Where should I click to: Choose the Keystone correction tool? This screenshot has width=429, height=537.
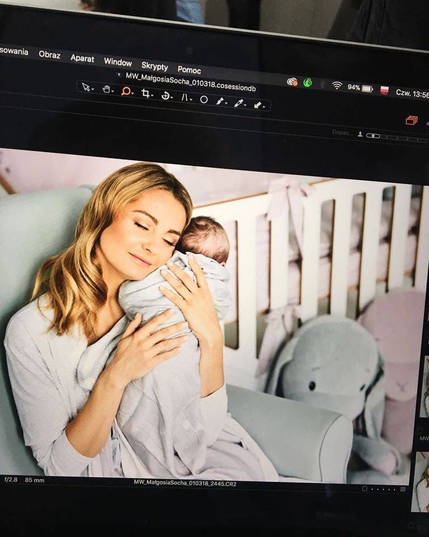point(185,97)
